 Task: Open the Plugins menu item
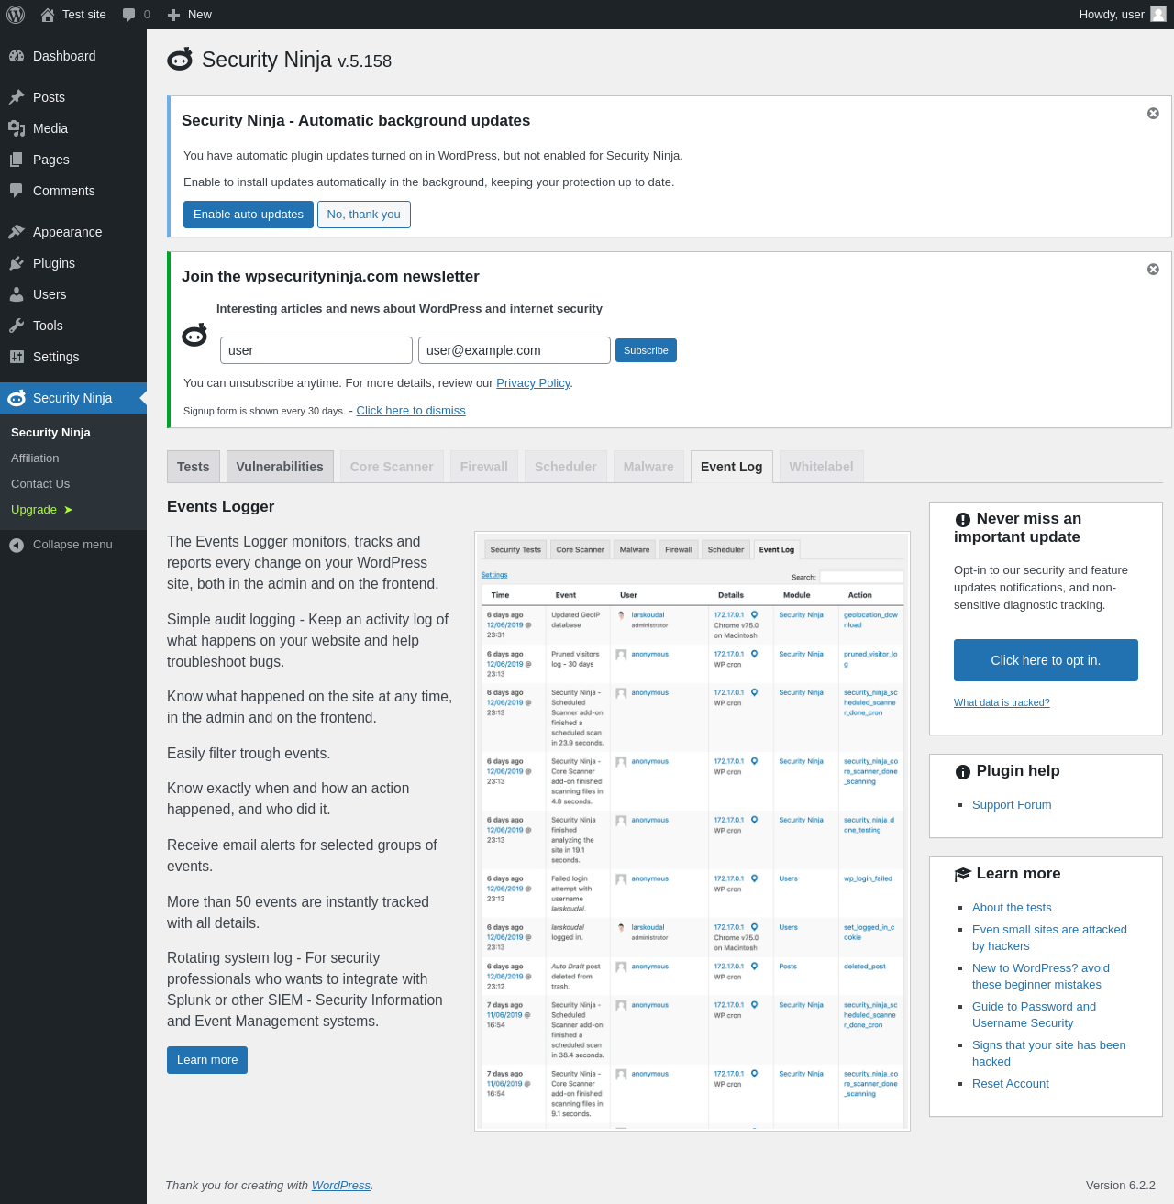click(x=73, y=263)
